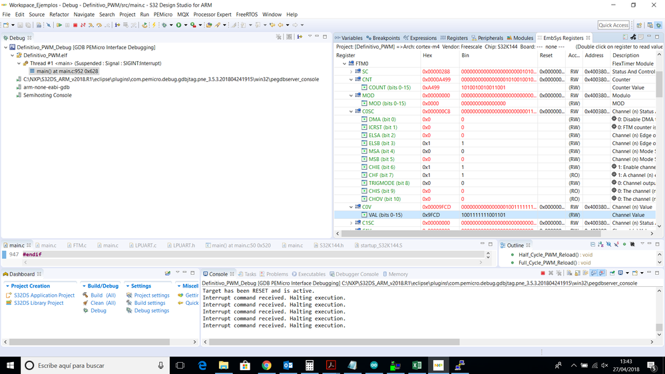Open the Processor Expert menu

pos(212,15)
